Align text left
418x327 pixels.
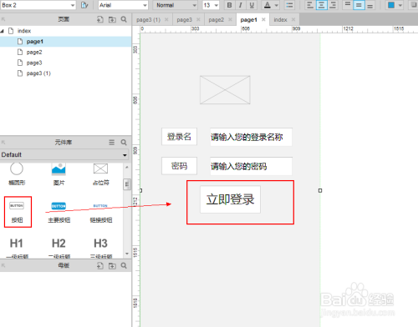coord(310,5)
